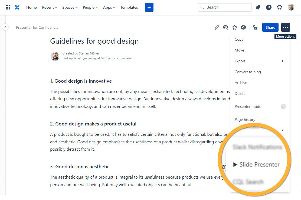Open the app switcher grid icon
301x200 pixels.
[8, 7]
